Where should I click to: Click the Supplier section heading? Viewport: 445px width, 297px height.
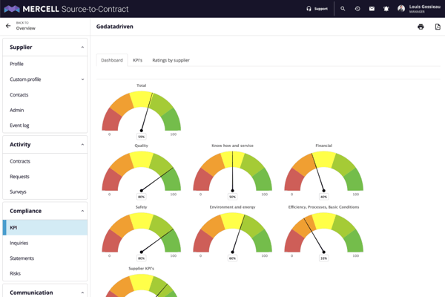(x=21, y=48)
